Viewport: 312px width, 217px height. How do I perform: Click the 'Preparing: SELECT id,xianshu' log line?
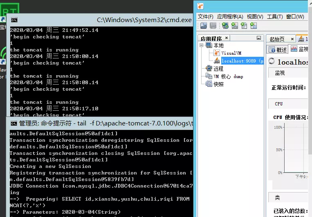[x=99, y=199]
